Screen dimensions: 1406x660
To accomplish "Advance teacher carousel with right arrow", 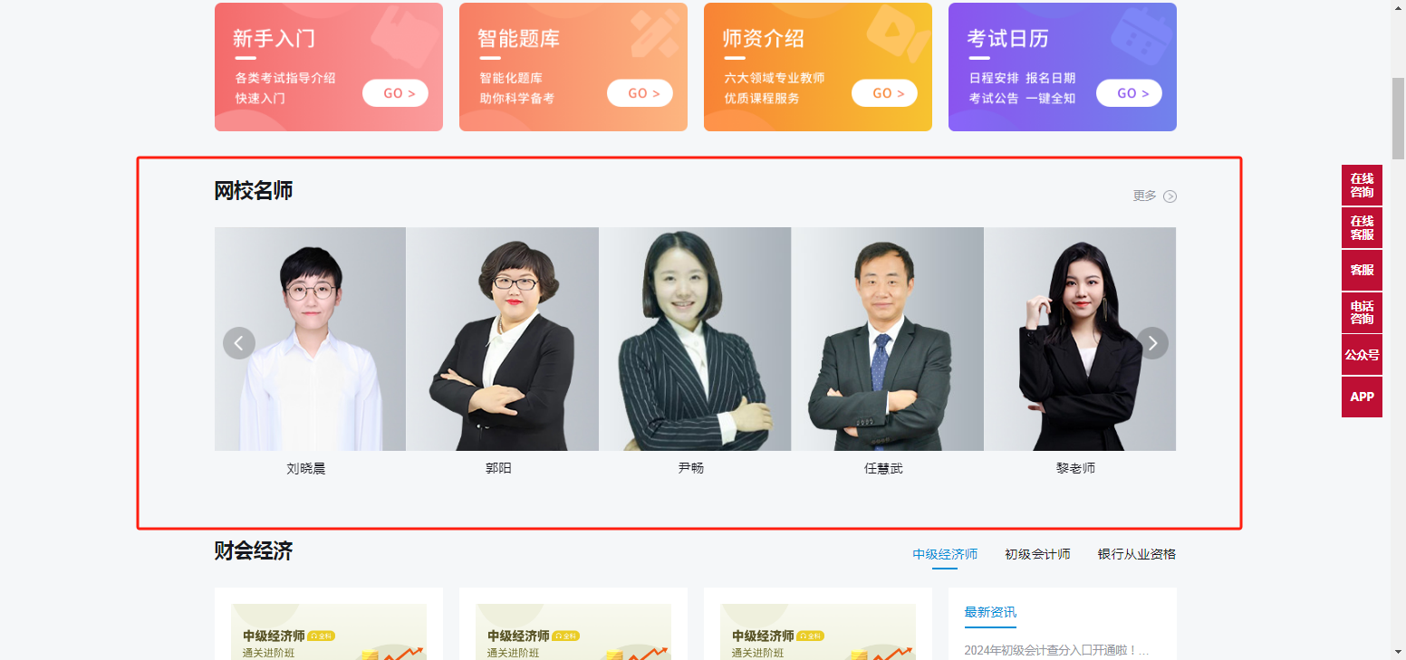I will click(x=1152, y=343).
